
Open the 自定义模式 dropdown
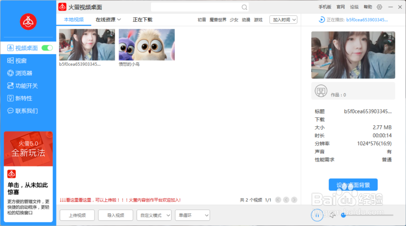154,215
